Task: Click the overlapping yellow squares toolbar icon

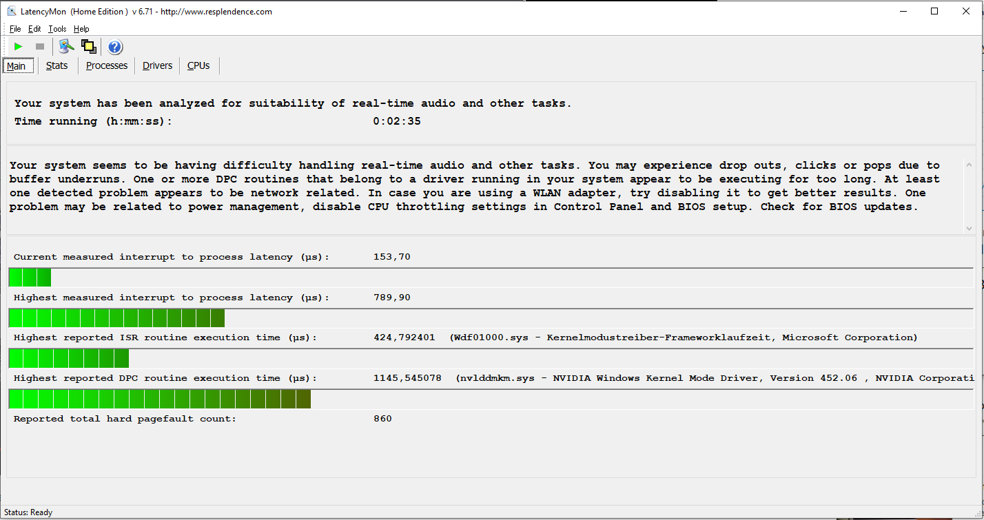Action: tap(89, 47)
